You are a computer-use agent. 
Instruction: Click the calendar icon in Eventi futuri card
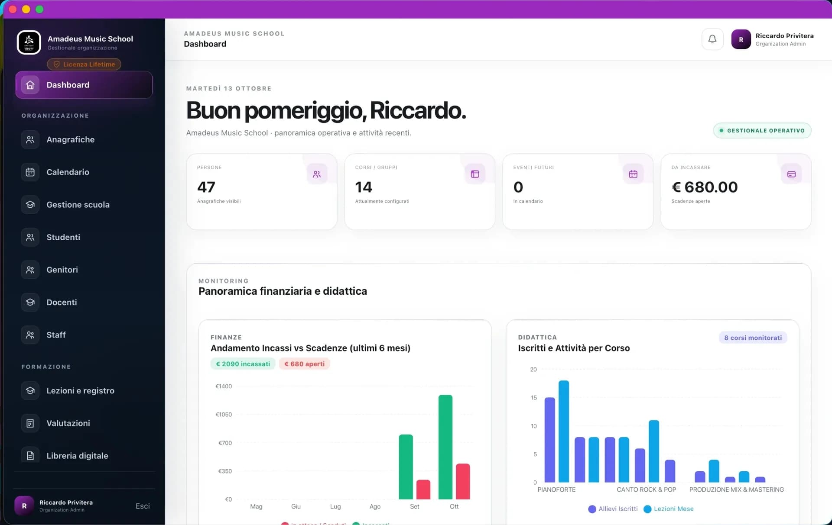point(633,174)
